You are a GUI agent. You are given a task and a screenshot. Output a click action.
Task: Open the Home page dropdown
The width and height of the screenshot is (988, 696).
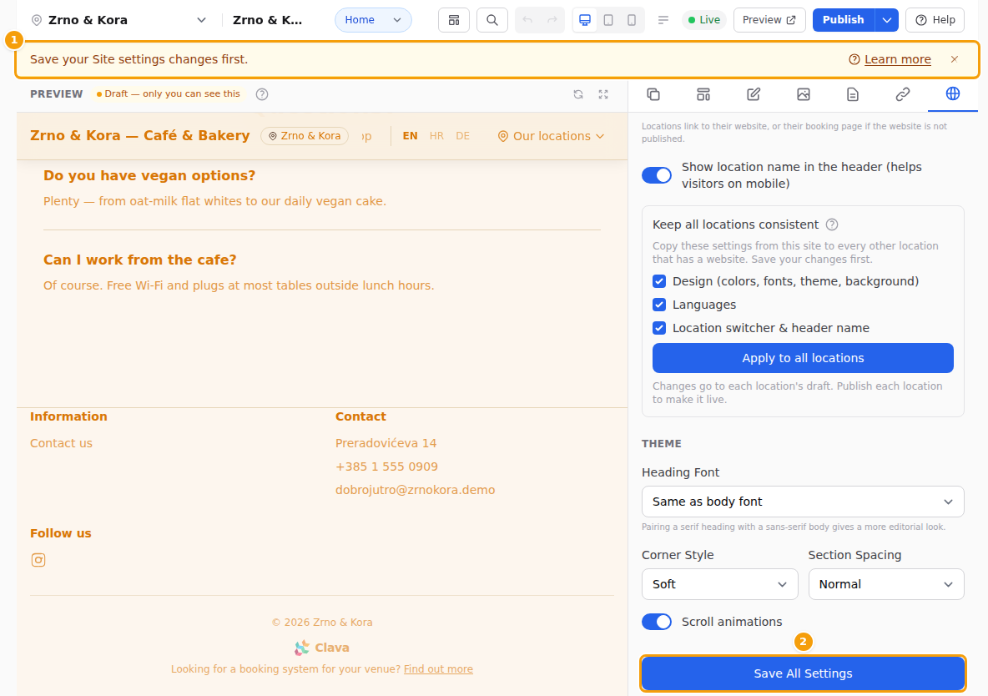pos(373,20)
